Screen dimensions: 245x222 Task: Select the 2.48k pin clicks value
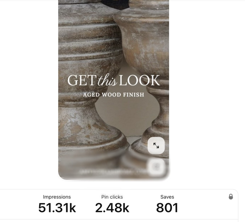tap(112, 208)
